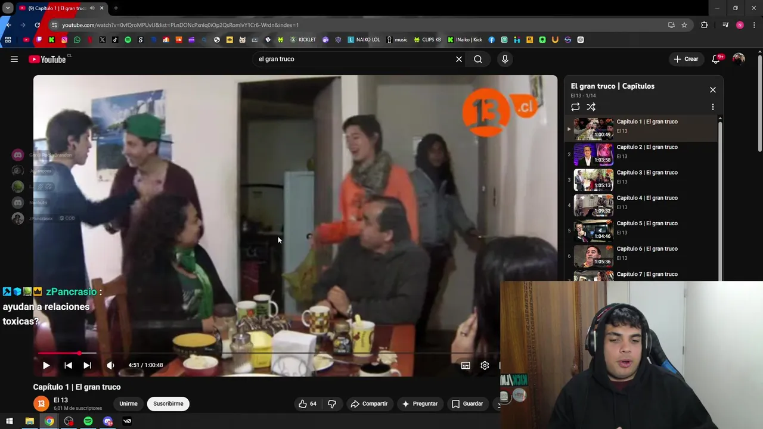763x429 pixels.
Task: Go to the YouTube home logo
Action: coord(48,59)
